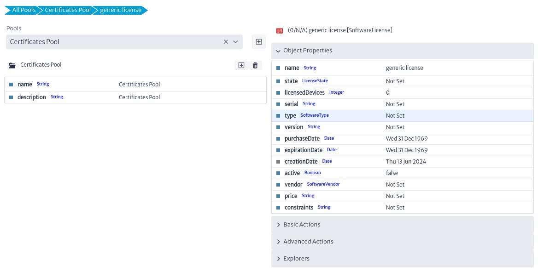Click square icon beside price property
538x272 pixels.
(278, 196)
